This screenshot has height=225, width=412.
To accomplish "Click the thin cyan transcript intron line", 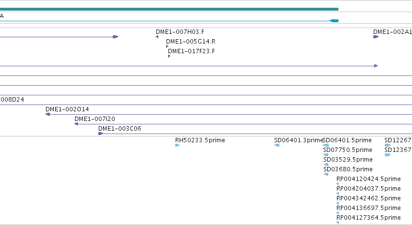I will [x=165, y=21].
